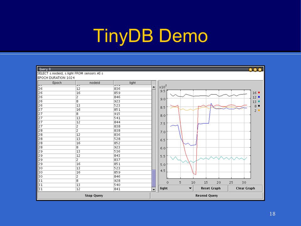Open the light attribute dropdown
This screenshot has width=301, height=226.
176,188
